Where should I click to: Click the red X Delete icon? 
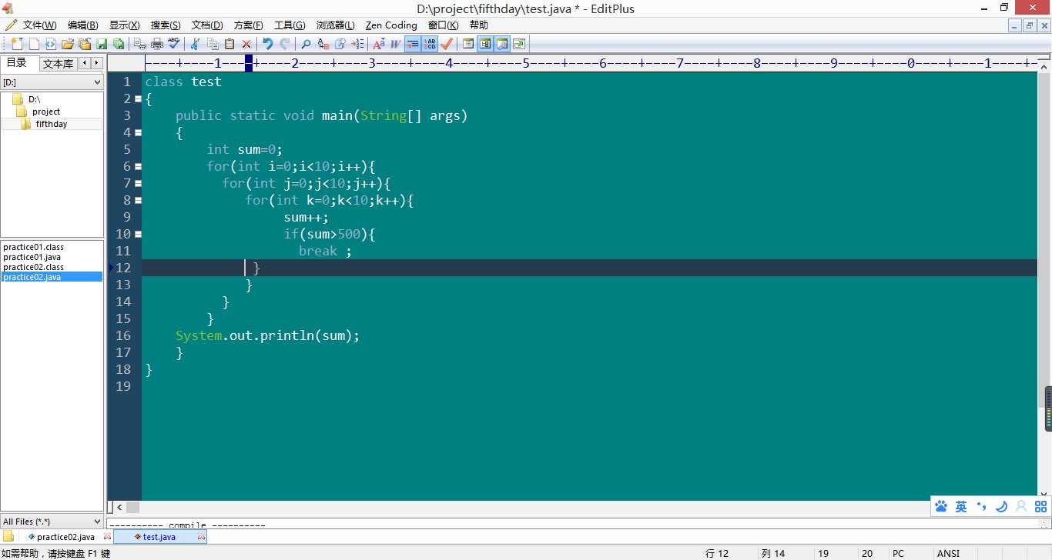pos(246,44)
